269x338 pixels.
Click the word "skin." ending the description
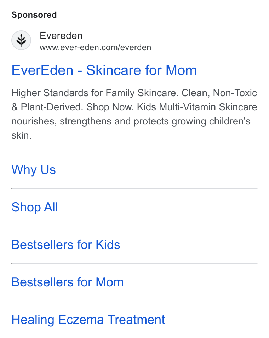tap(21, 135)
